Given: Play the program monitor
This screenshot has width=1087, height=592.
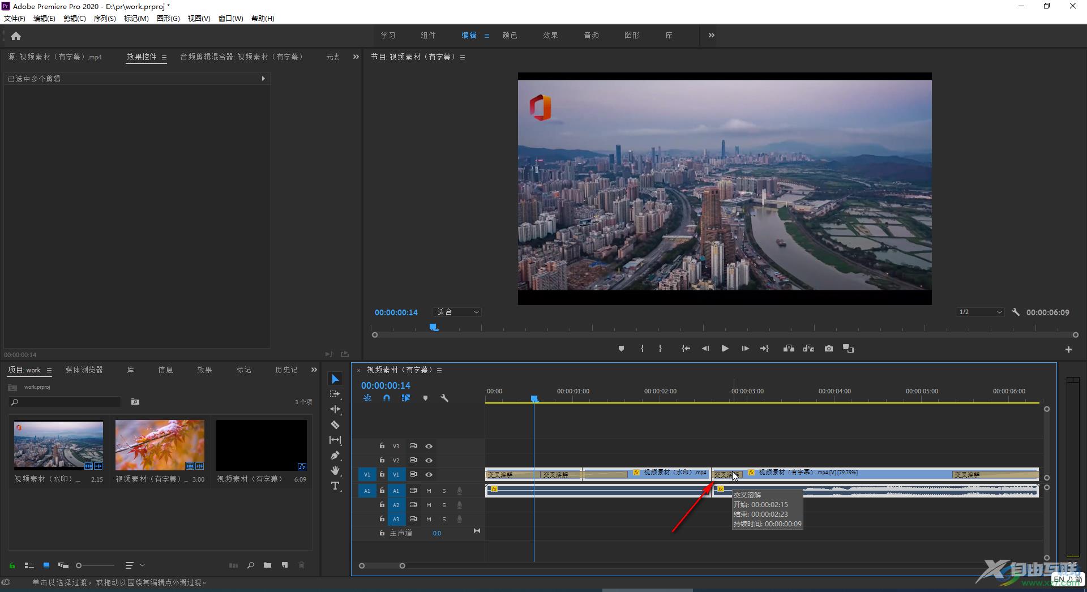Looking at the screenshot, I should [x=725, y=349].
